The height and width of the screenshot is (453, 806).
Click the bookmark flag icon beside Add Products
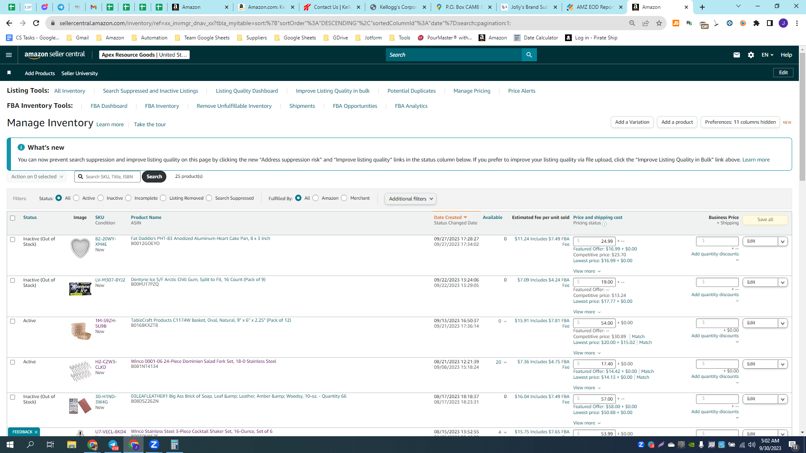pos(9,73)
